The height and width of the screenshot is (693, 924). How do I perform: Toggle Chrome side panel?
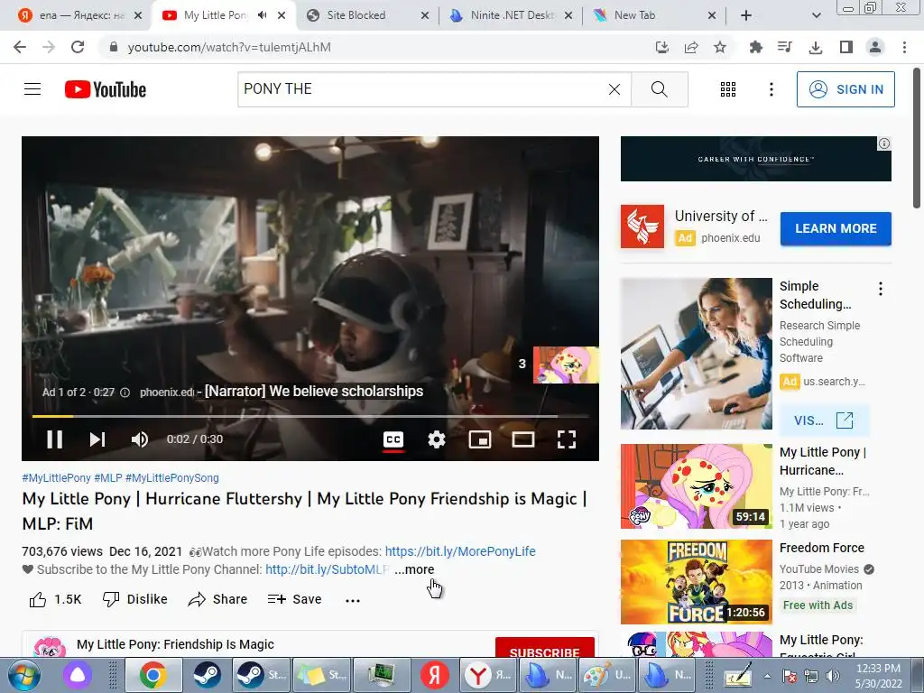click(x=846, y=47)
